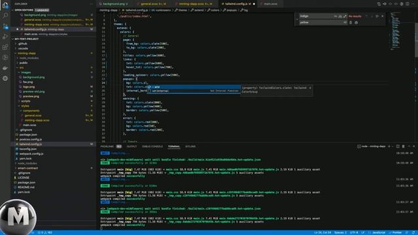Image resolution: width=418 pixels, height=235 pixels.
Task: Open tsconfig.json in explorer tree
Action: tap(27, 149)
